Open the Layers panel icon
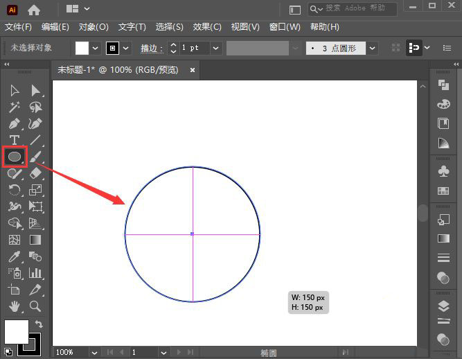The image size is (462, 359). (x=443, y=306)
